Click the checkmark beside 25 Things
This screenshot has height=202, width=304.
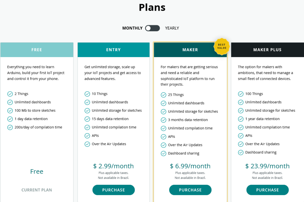(164, 95)
